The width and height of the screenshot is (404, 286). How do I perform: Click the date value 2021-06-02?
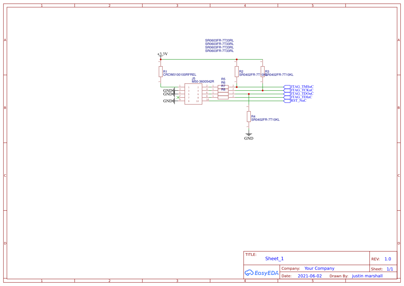tap(310, 276)
